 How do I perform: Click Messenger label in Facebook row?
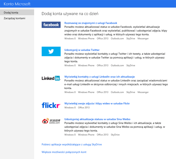tap(143, 39)
